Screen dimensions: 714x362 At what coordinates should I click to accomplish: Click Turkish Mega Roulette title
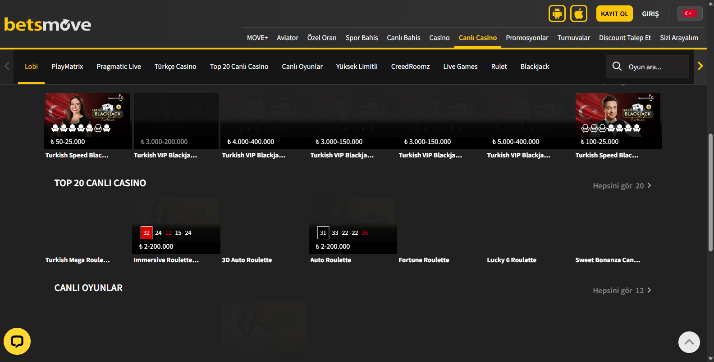point(78,260)
